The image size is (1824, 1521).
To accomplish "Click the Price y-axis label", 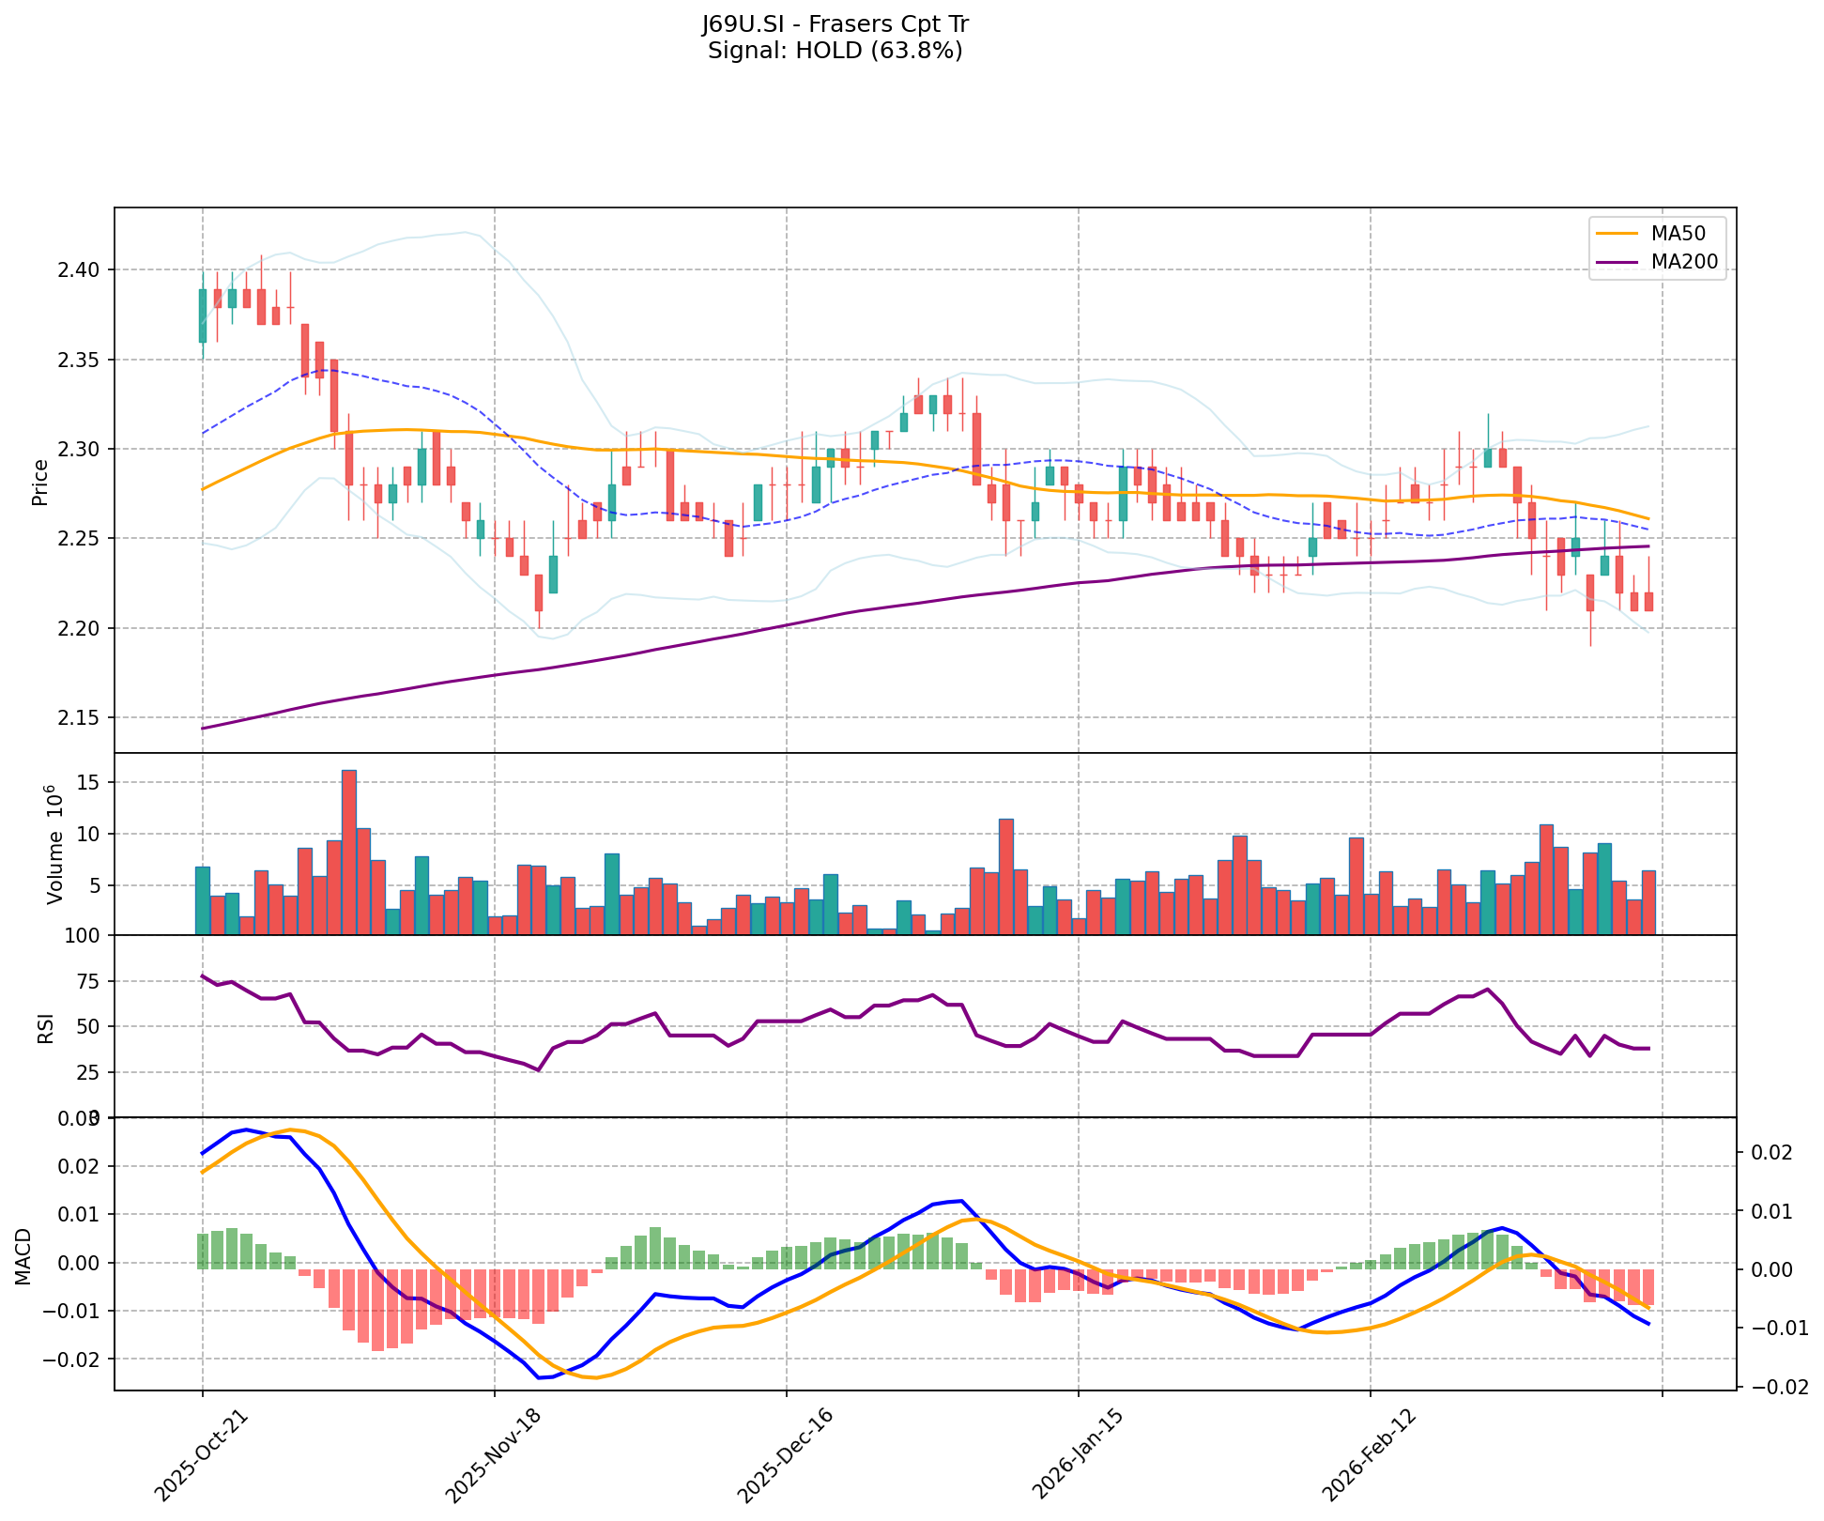I will tap(39, 482).
